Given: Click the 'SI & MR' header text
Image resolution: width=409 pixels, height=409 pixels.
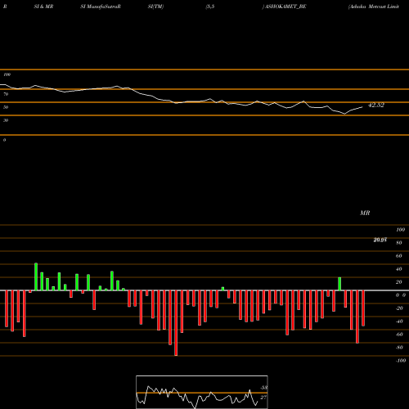Looking at the screenshot, I should click(x=43, y=7).
